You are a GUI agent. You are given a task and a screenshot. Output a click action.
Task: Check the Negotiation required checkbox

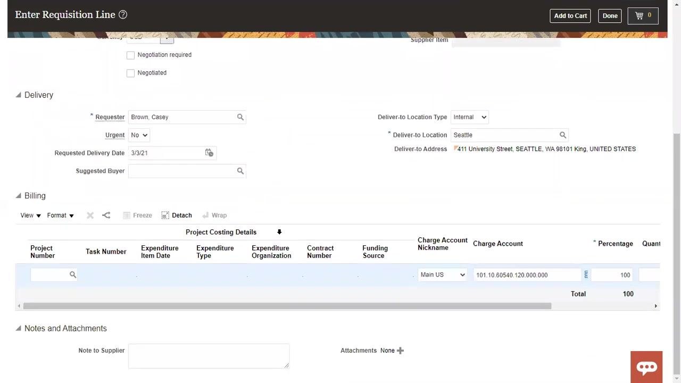[x=131, y=55]
